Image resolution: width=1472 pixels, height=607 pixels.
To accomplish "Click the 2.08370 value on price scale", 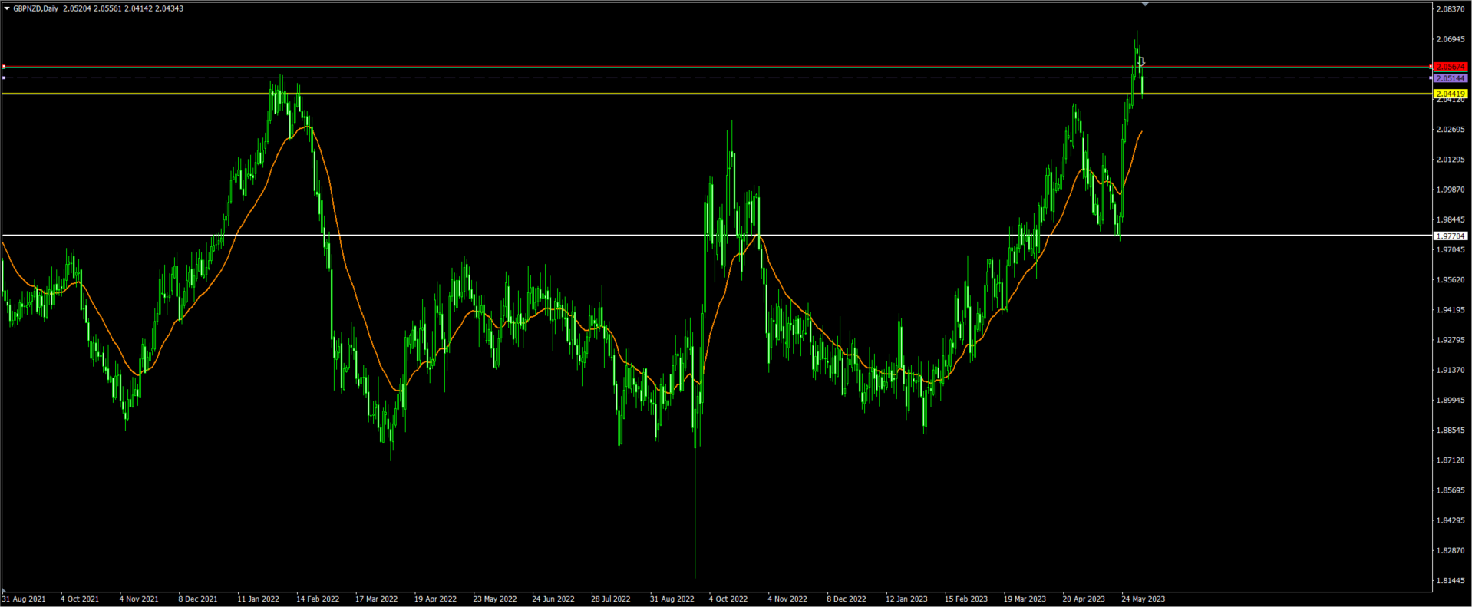I will [x=1450, y=9].
